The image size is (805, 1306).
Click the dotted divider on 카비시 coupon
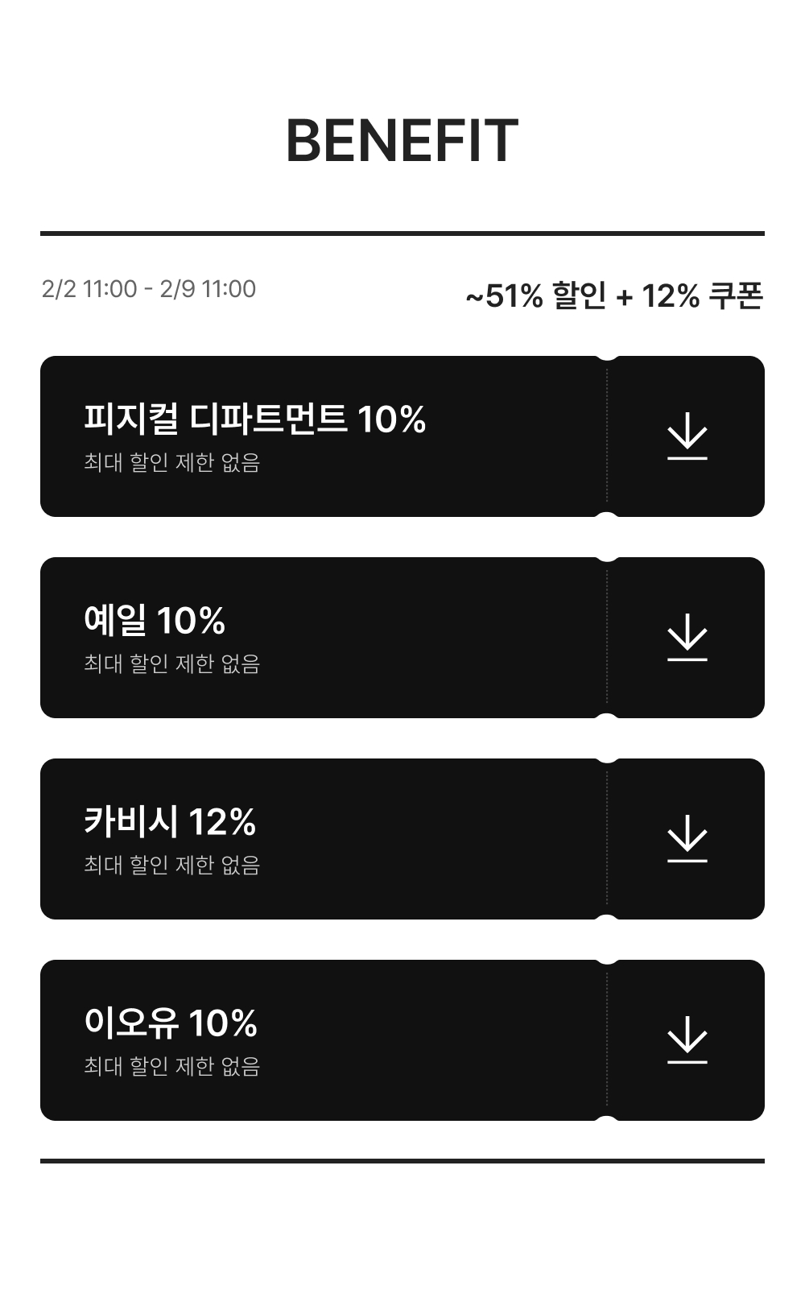pos(607,839)
